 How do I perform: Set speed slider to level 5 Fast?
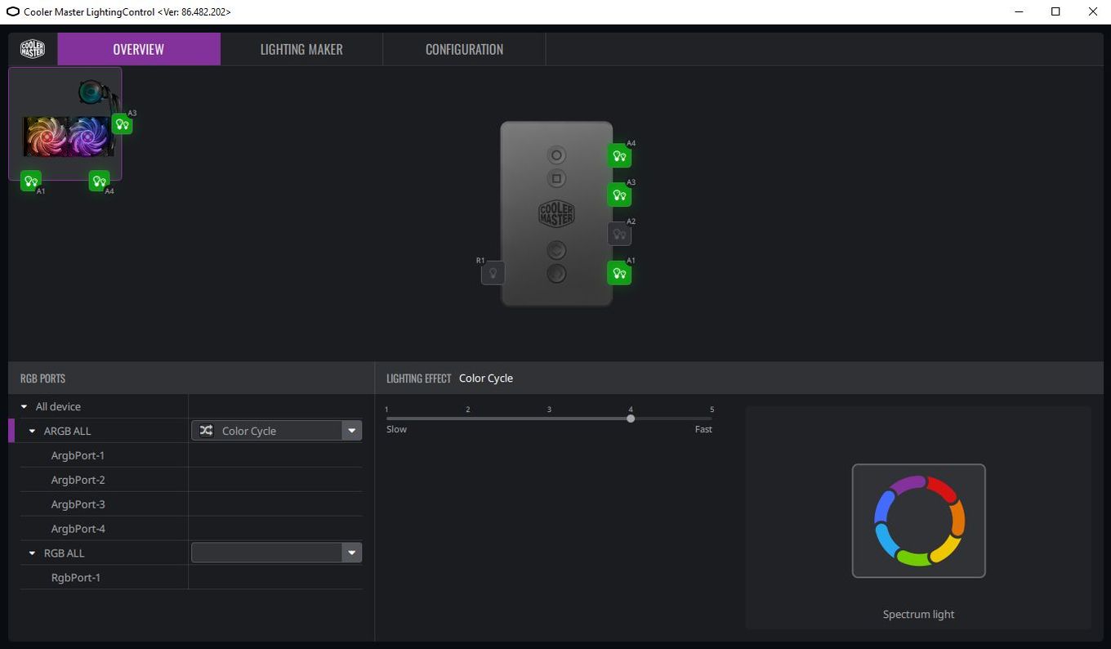pos(711,418)
